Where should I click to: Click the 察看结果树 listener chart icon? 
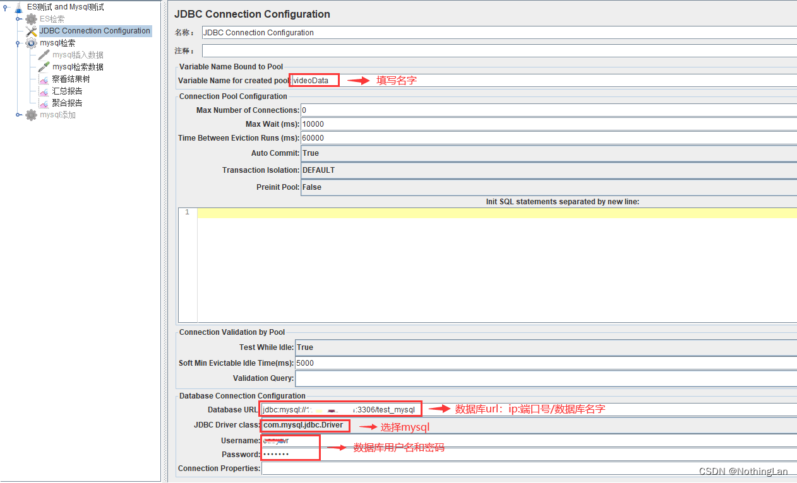(x=44, y=79)
